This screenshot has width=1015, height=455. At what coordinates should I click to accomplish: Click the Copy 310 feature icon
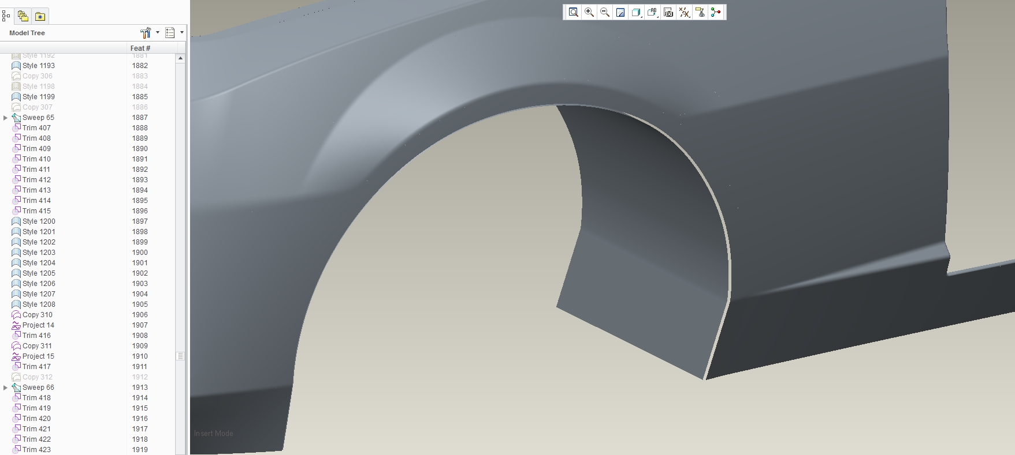point(16,315)
